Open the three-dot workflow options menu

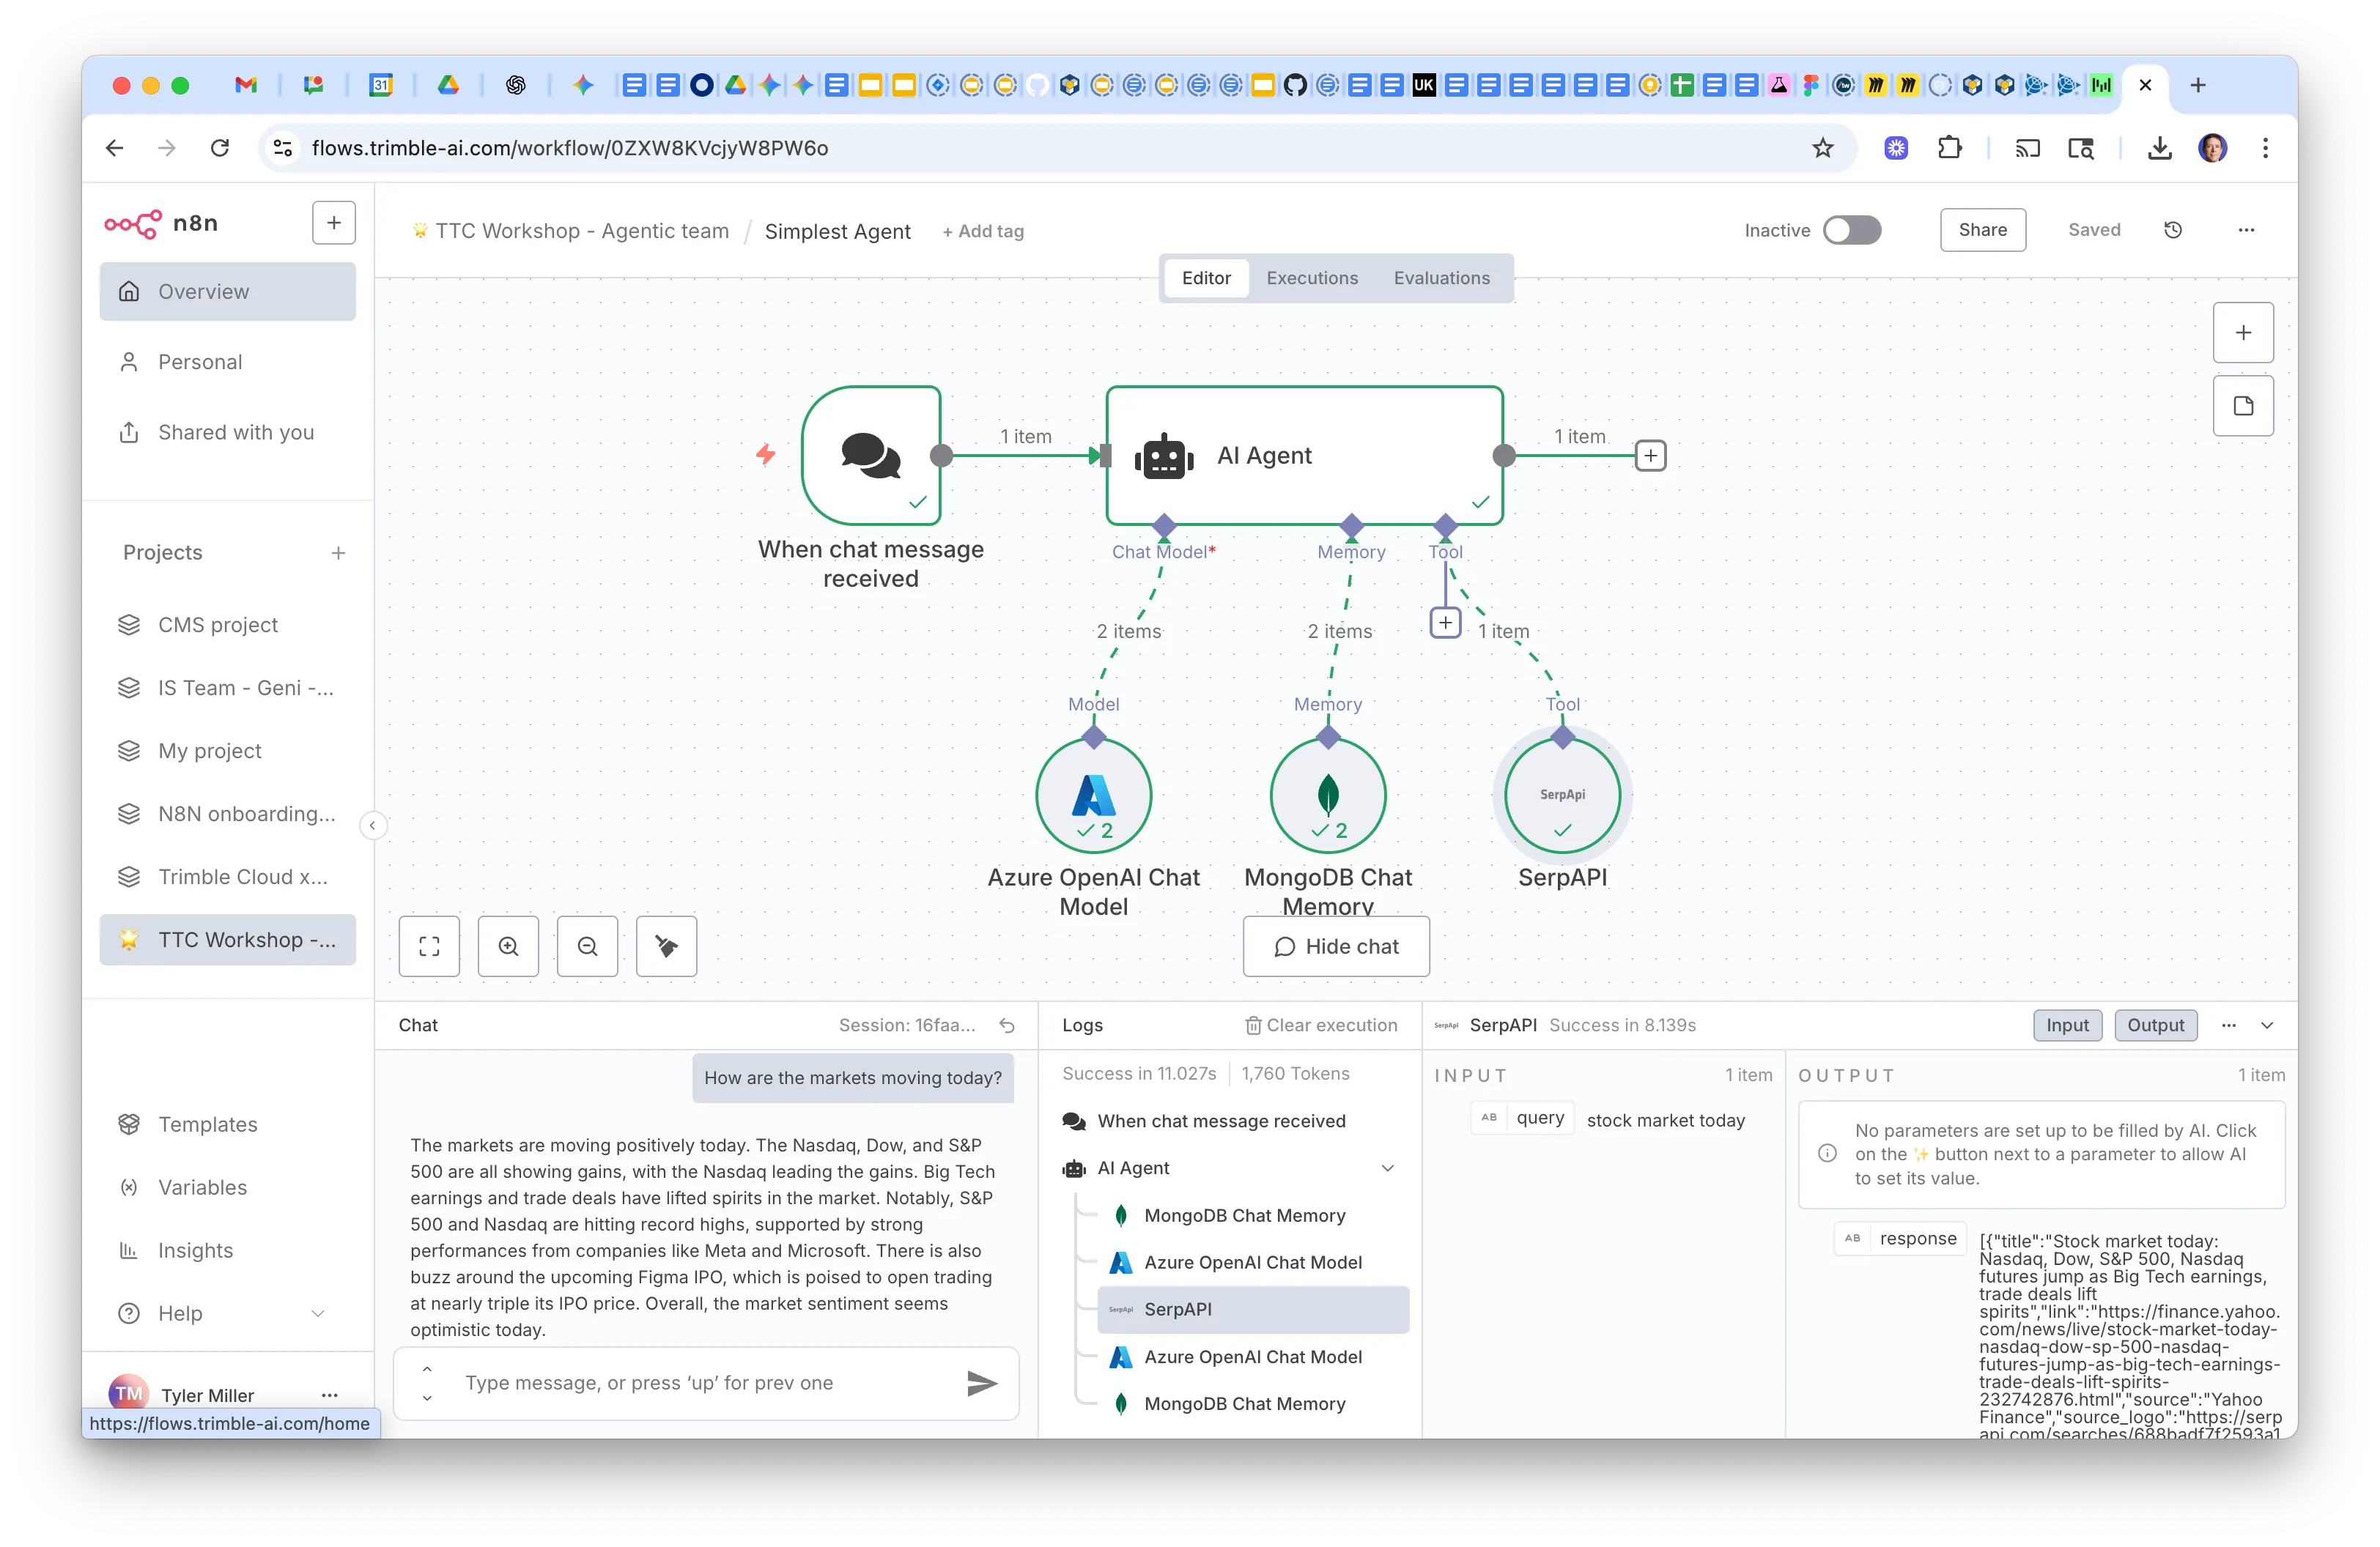pyautogui.click(x=2246, y=230)
